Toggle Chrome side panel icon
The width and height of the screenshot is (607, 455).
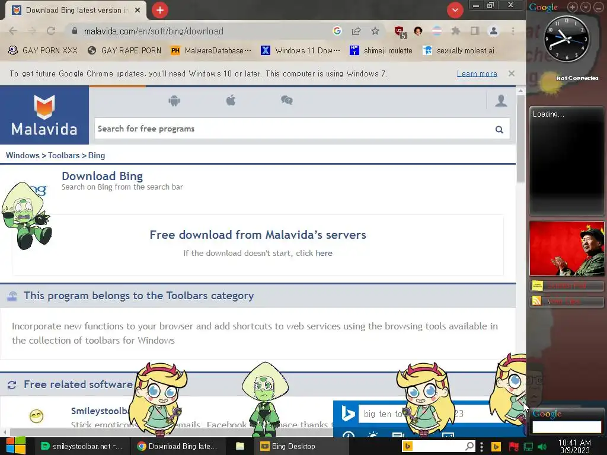(475, 31)
